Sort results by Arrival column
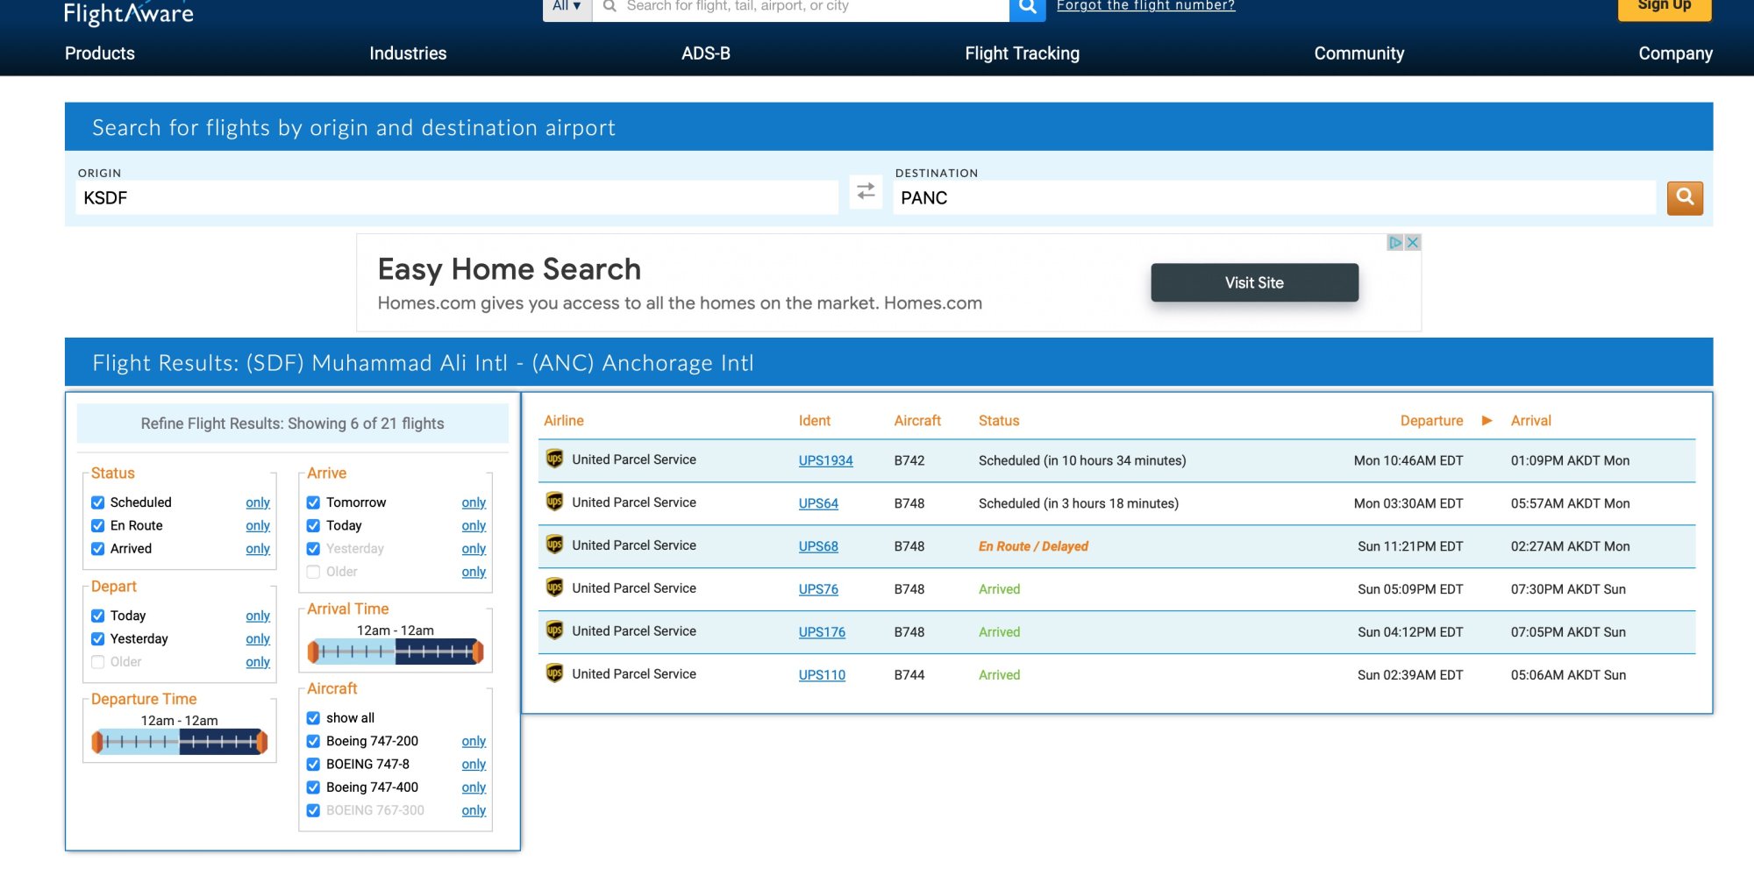The image size is (1754, 883). pos(1531,421)
